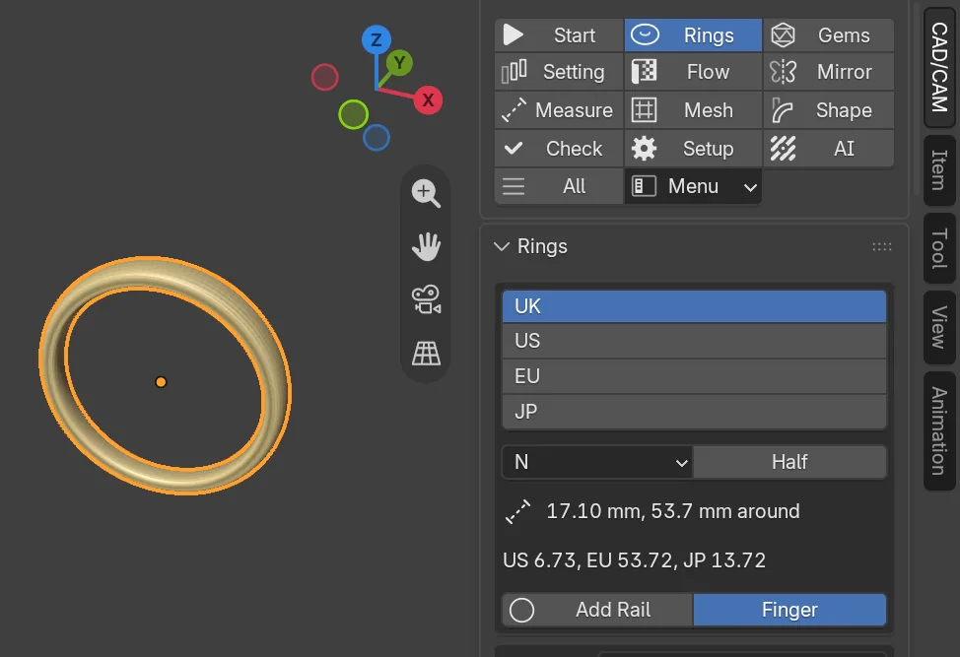The image size is (960, 657).
Task: Click the '17.10 mm, 53.7 mm around' text
Action: [x=673, y=511]
